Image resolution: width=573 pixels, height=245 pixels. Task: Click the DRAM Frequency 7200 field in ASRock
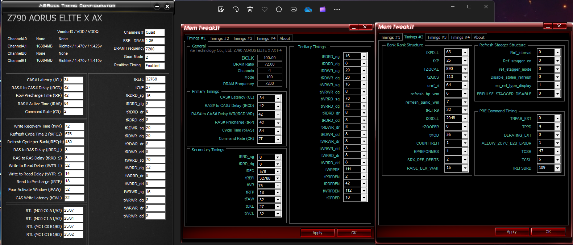click(155, 49)
